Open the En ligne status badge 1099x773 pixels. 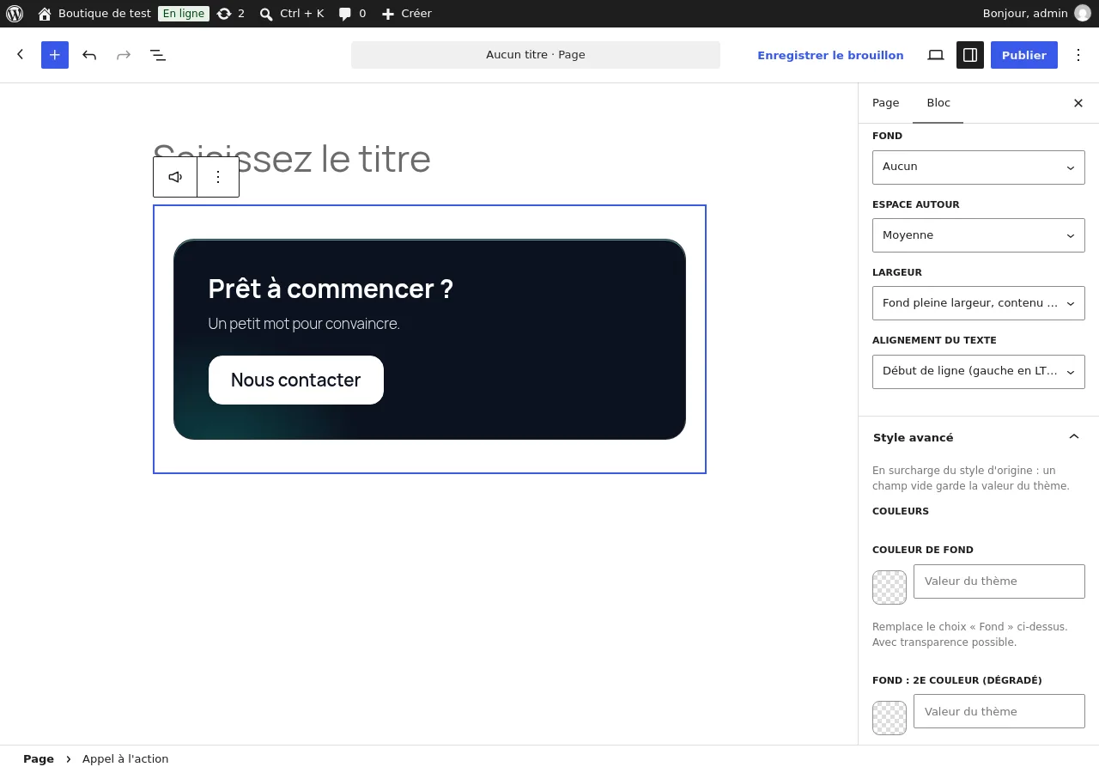[x=184, y=14]
